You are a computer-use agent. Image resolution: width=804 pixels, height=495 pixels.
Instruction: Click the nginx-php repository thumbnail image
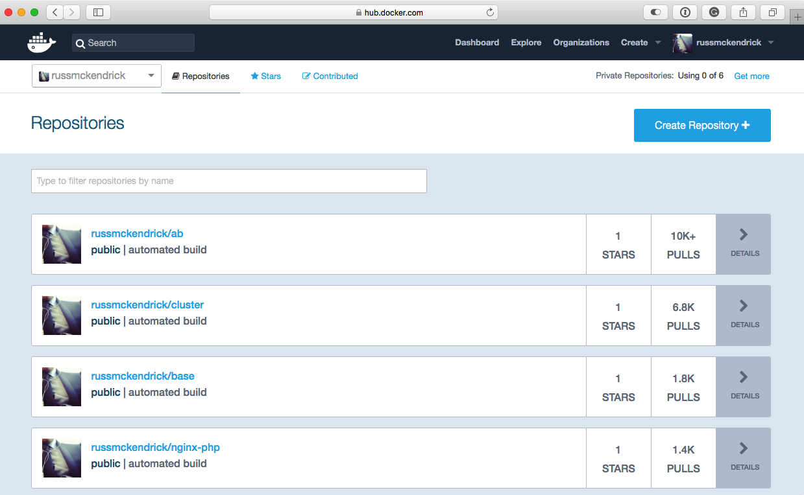pyautogui.click(x=62, y=458)
